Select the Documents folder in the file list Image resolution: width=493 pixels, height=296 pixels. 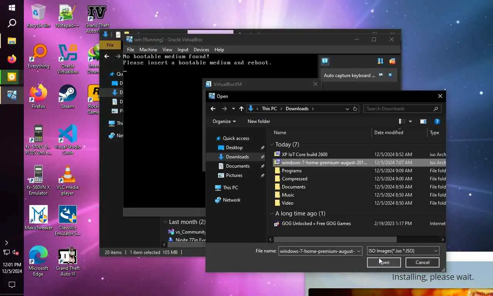click(293, 187)
